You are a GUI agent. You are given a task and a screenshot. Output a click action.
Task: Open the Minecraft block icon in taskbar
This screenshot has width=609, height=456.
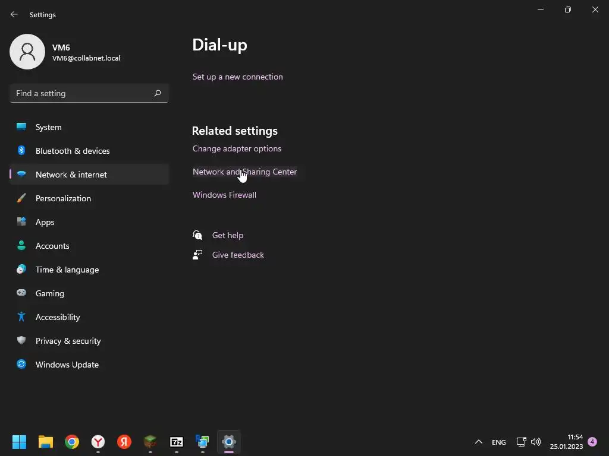pyautogui.click(x=150, y=442)
